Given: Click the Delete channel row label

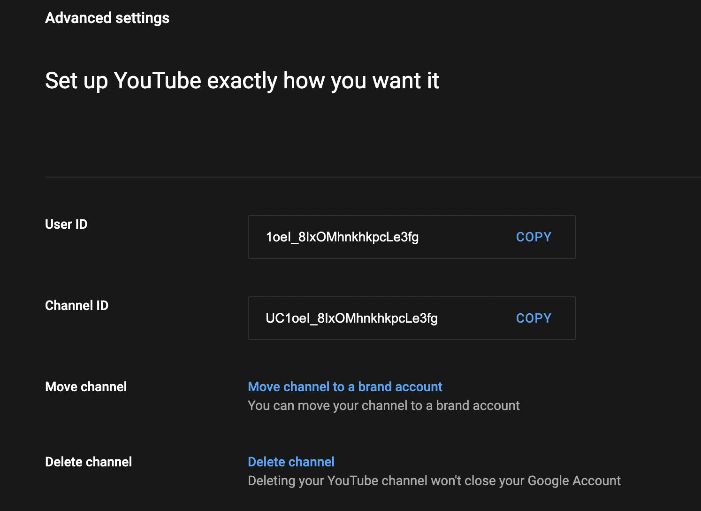Looking at the screenshot, I should (88, 462).
